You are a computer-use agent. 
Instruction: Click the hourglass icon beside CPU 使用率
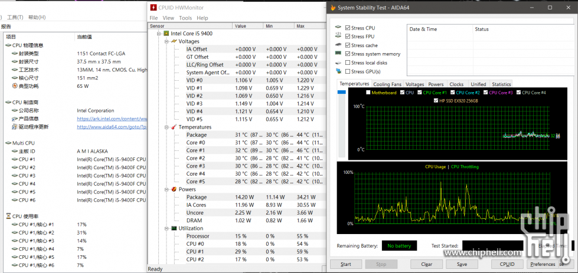[x=8, y=216]
